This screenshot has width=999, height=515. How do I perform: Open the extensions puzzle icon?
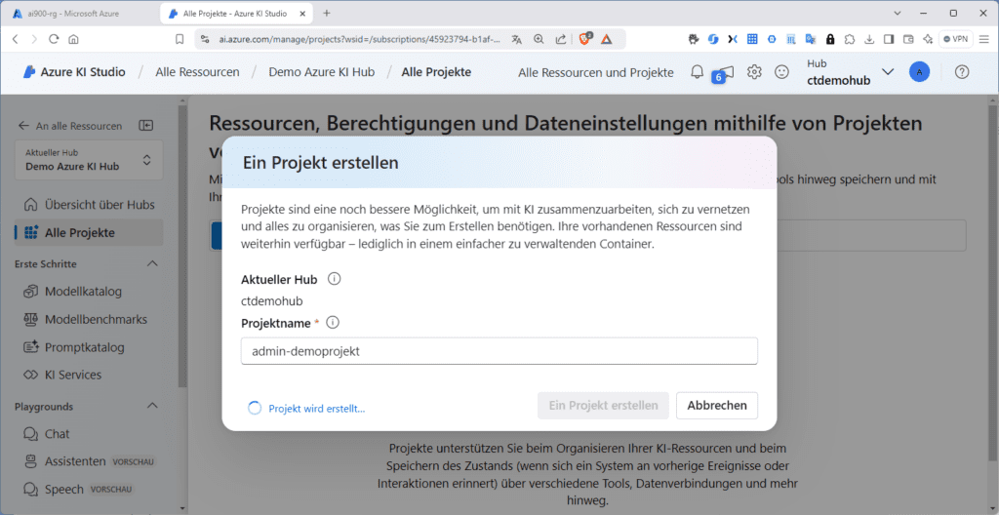(850, 39)
